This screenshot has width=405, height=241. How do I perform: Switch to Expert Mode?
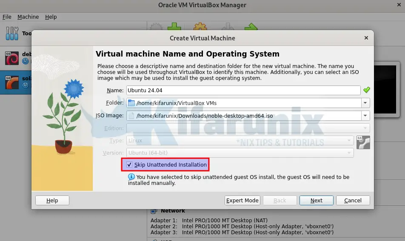point(242,201)
